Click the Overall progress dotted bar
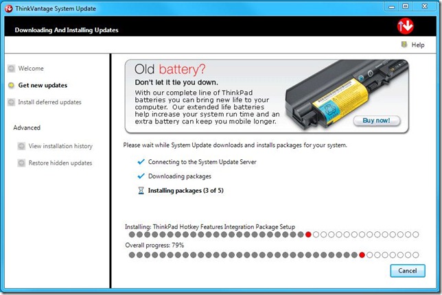 click(274, 255)
